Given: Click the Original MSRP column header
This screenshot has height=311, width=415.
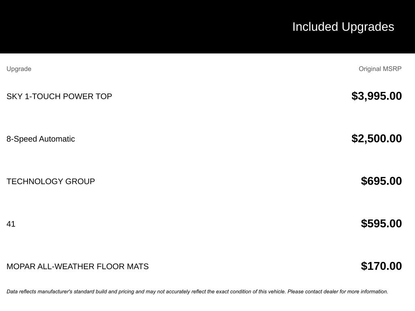Looking at the screenshot, I should pos(380,69).
